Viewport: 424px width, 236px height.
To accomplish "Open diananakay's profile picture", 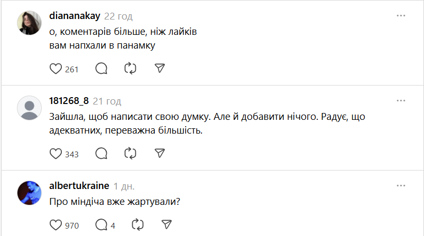I will [30, 23].
